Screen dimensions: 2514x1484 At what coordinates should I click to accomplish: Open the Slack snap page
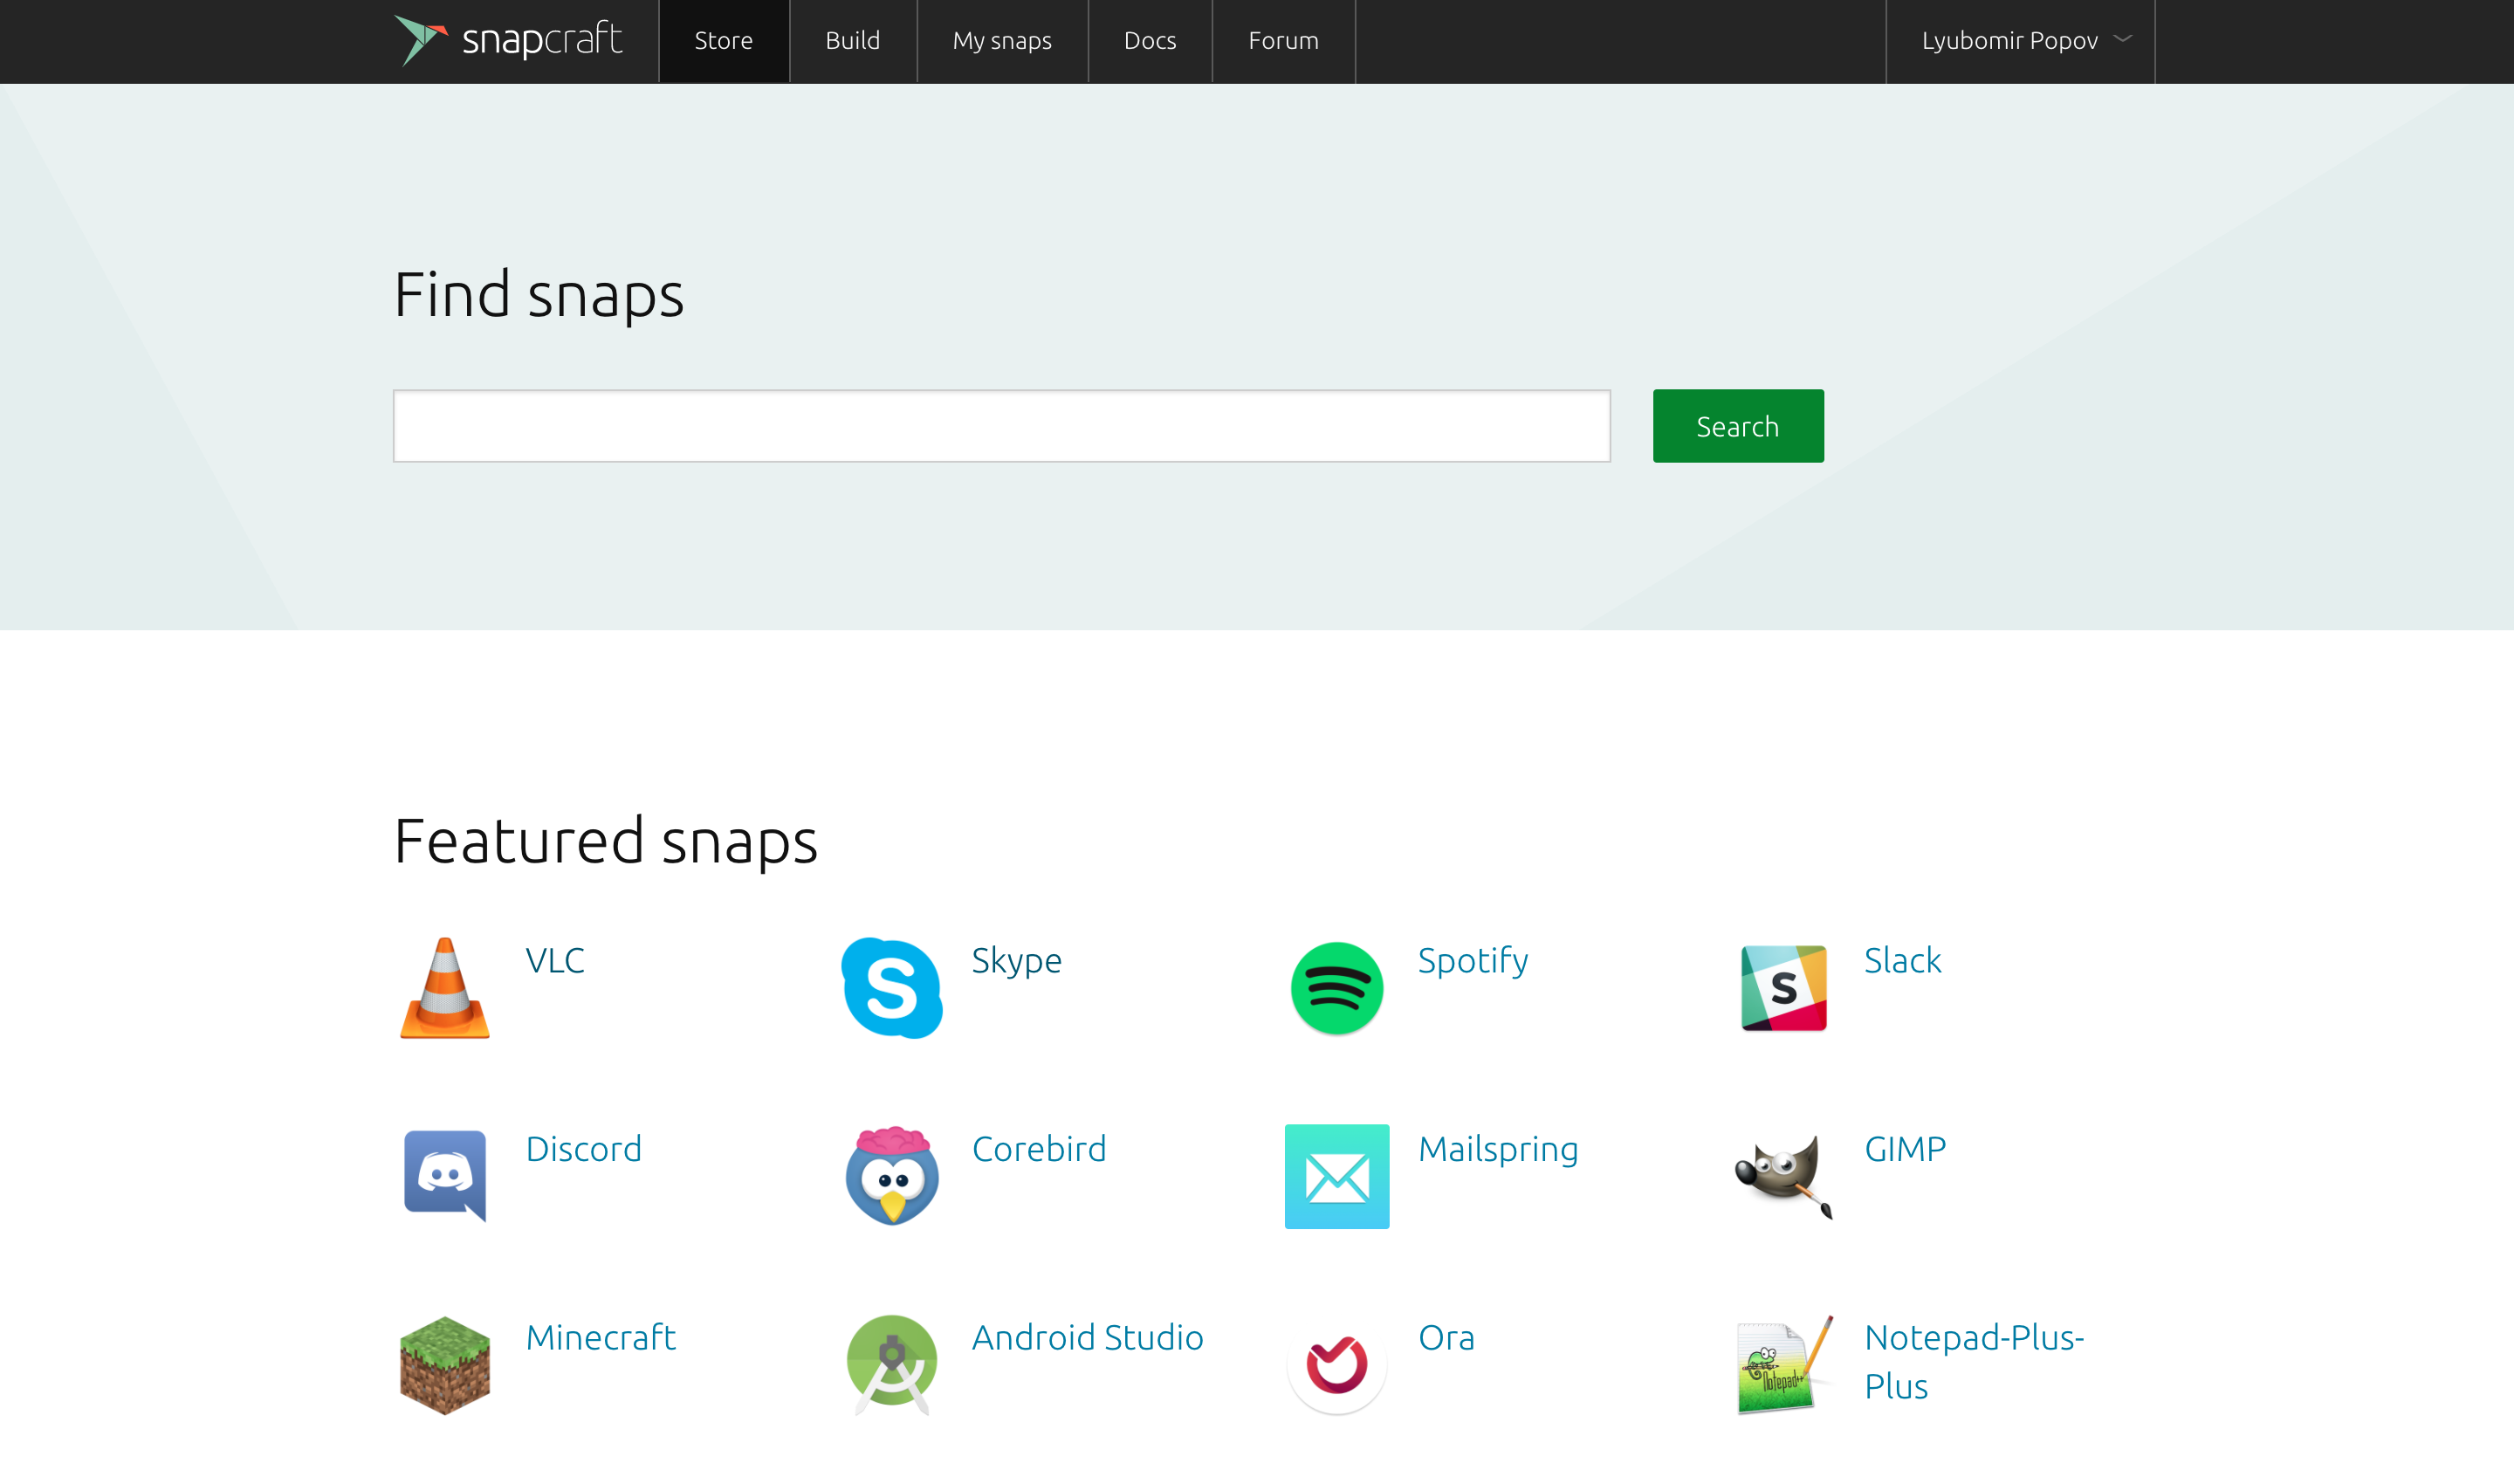[x=1901, y=959]
